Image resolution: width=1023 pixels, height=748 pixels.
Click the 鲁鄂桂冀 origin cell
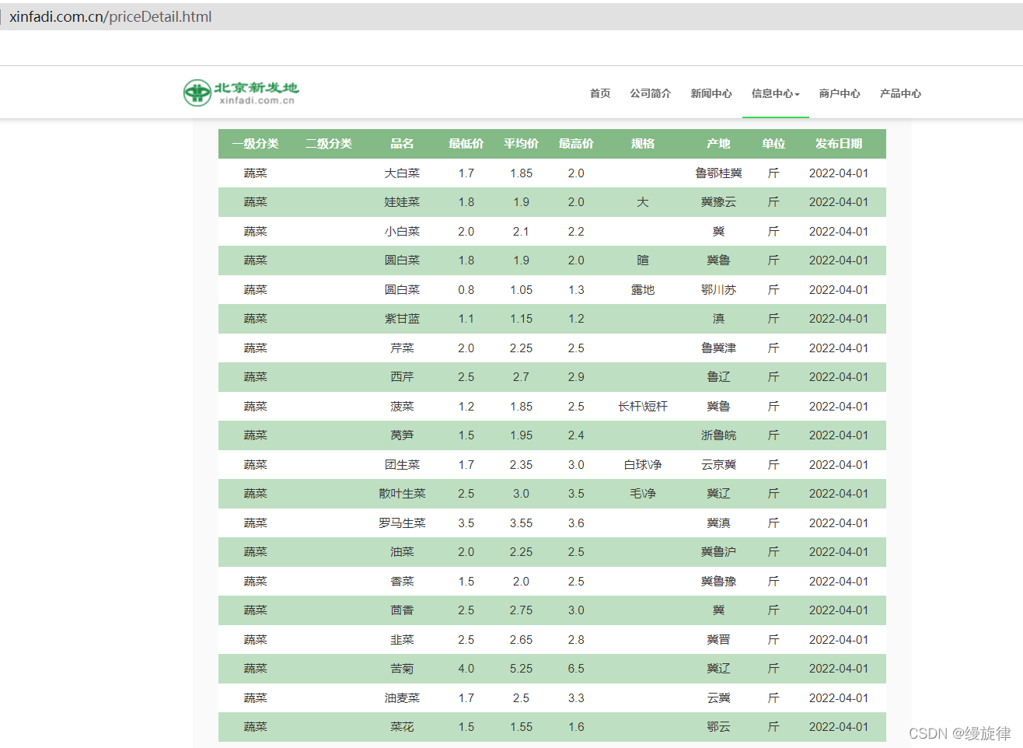[718, 173]
